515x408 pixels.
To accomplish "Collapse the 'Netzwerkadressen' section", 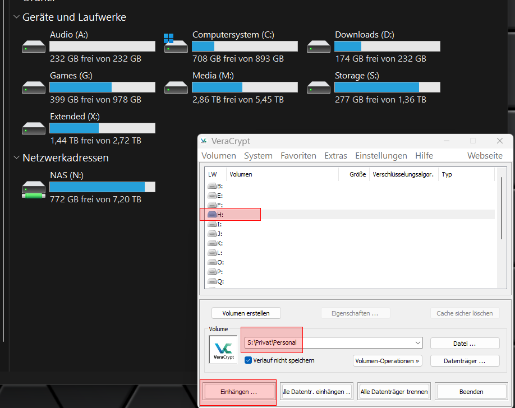I will click(16, 157).
